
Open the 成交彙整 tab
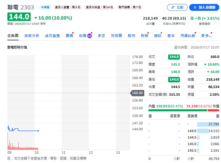coord(52,36)
